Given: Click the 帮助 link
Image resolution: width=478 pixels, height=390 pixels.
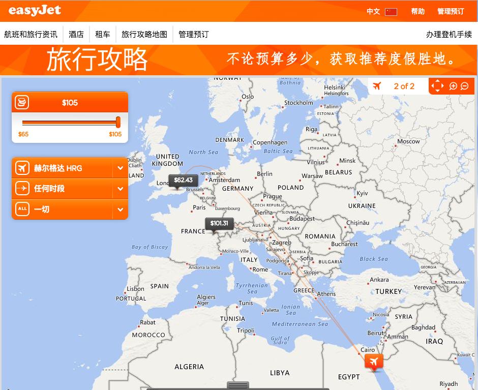Looking at the screenshot, I should click(417, 11).
